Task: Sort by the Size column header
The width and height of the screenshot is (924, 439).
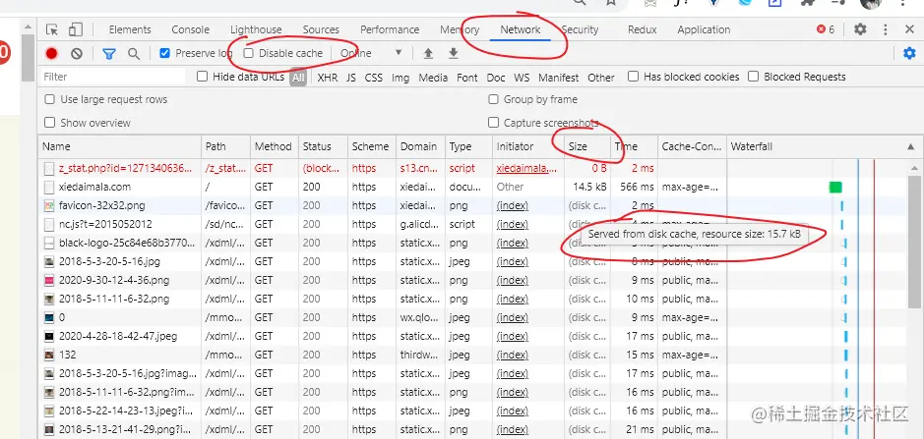Action: point(587,146)
